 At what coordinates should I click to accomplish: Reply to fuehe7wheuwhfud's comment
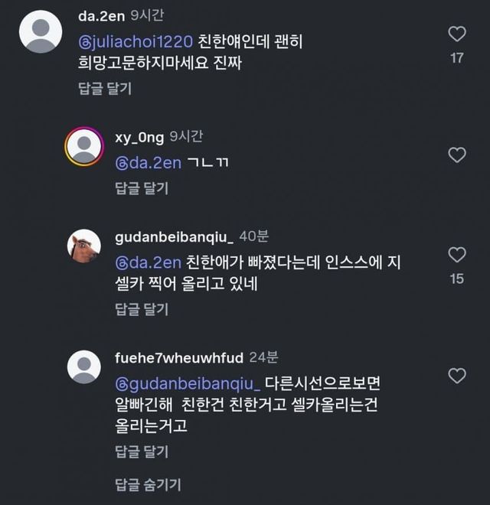coord(142,450)
